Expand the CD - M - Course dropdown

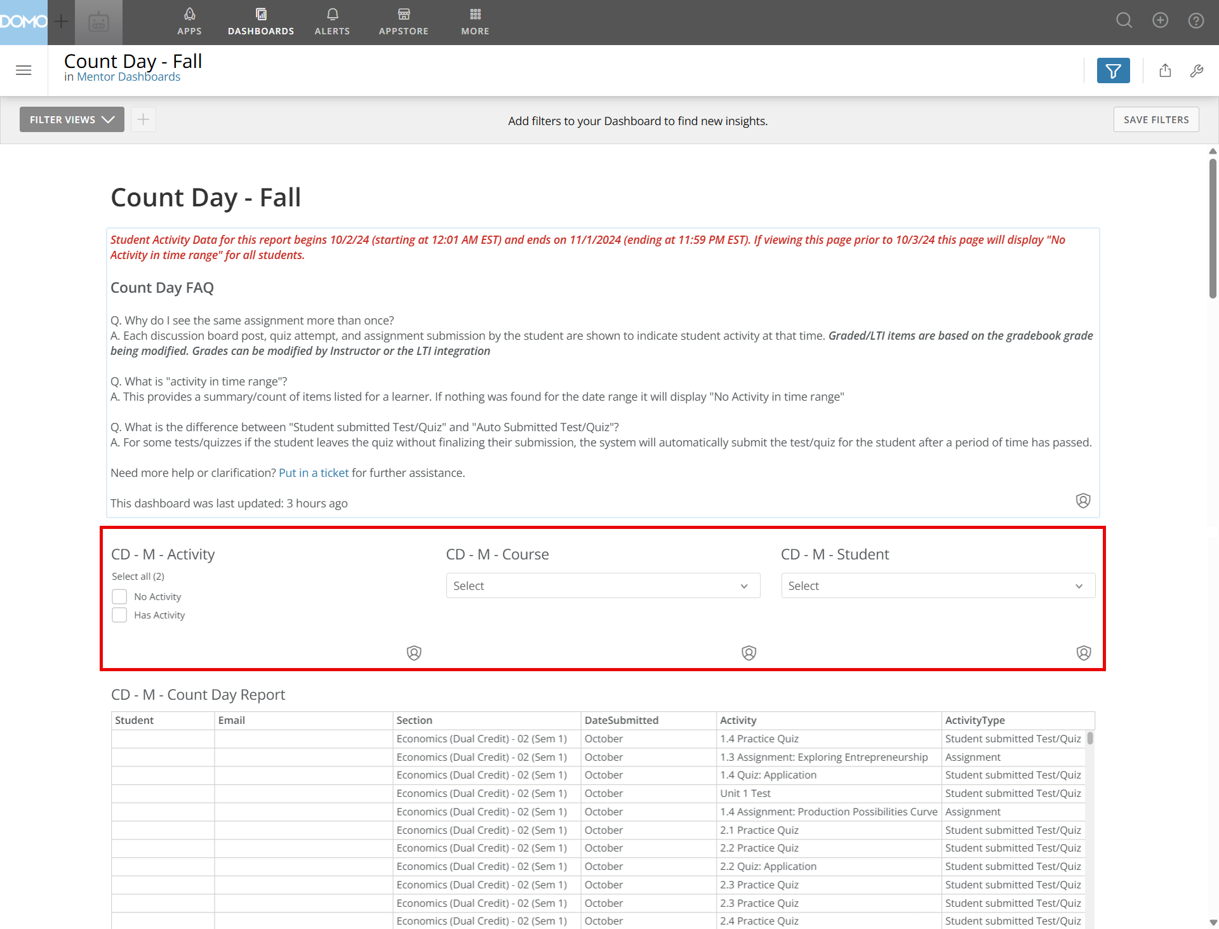tap(603, 585)
